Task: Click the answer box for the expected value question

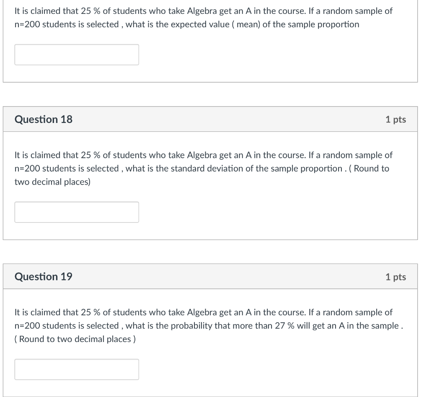Action: pyautogui.click(x=77, y=54)
